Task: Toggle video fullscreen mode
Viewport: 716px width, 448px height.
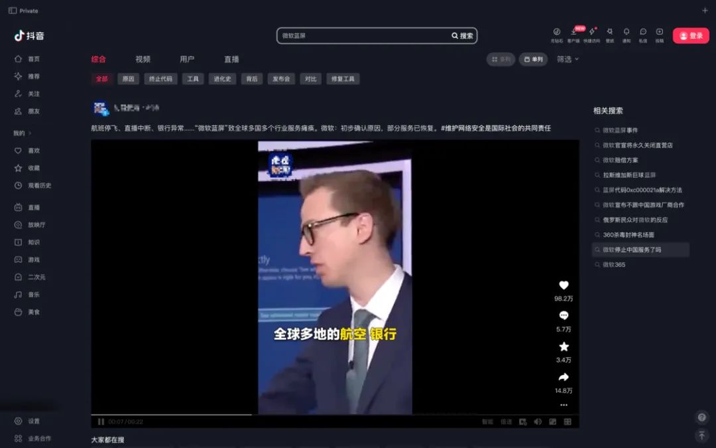Action: click(567, 421)
